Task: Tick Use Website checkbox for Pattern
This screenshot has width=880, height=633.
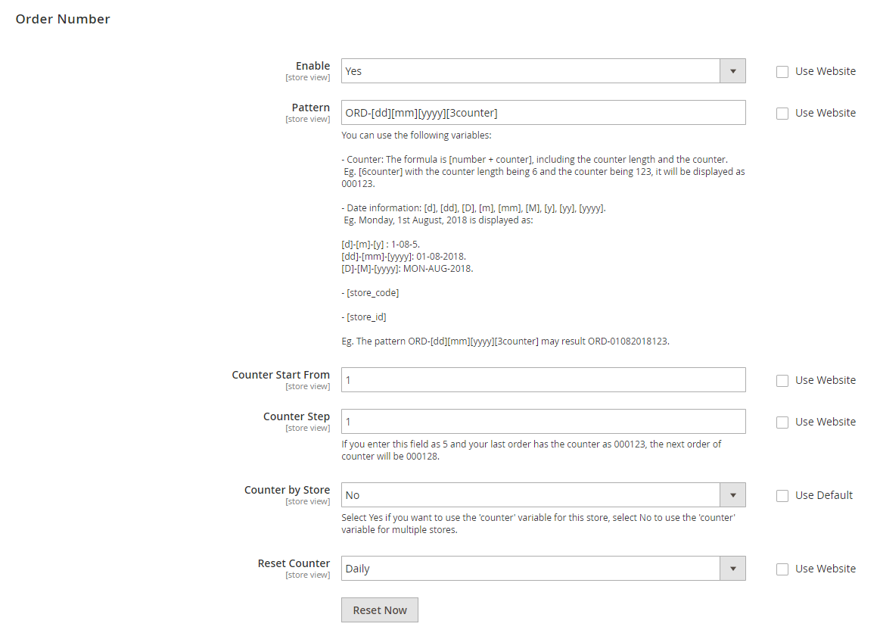Action: tap(782, 114)
